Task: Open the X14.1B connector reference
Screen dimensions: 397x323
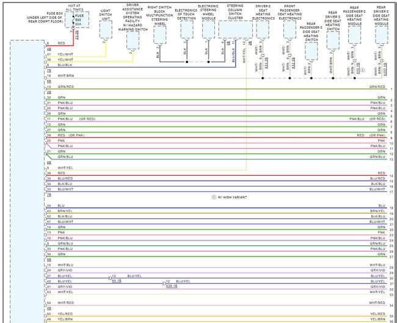Action: (266, 64)
